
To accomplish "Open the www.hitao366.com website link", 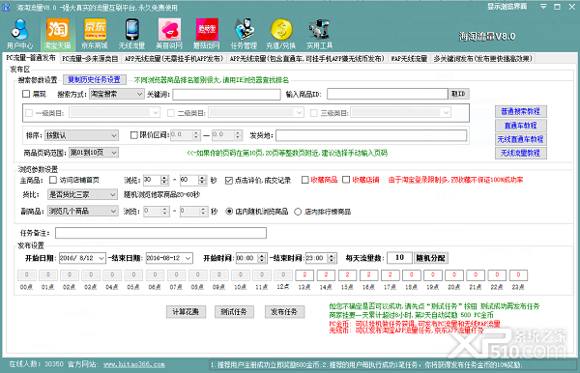I will click(134, 364).
